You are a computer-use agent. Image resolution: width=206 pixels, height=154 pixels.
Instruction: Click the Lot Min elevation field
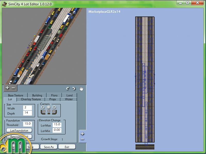[57, 130]
